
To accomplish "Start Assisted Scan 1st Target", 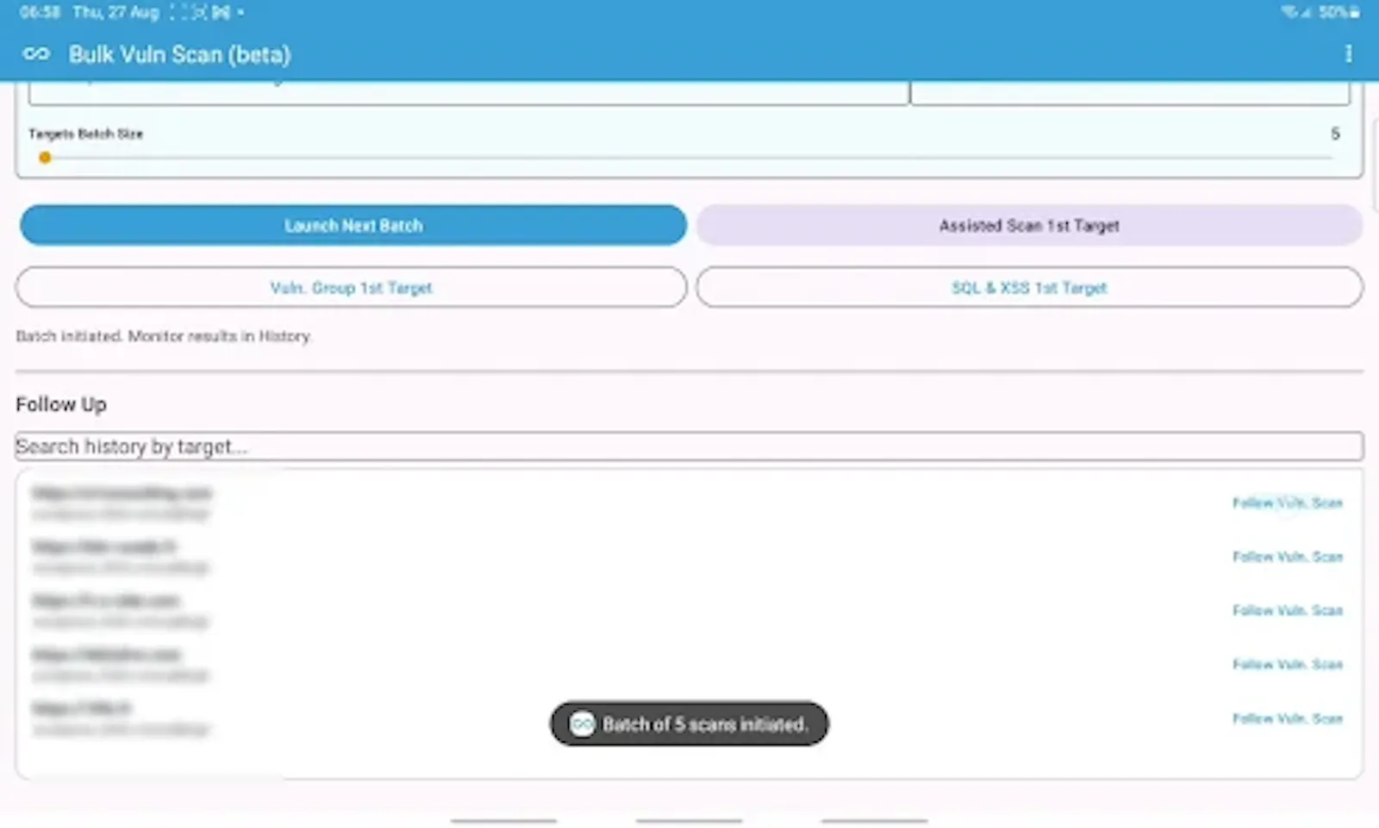I will point(1029,226).
